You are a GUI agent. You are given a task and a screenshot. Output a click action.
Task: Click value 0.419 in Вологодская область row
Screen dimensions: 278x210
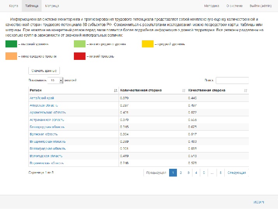click(124, 156)
